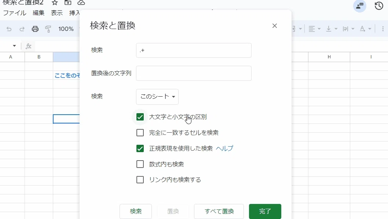
Task: Click the horizontal align icon
Action: click(x=312, y=29)
